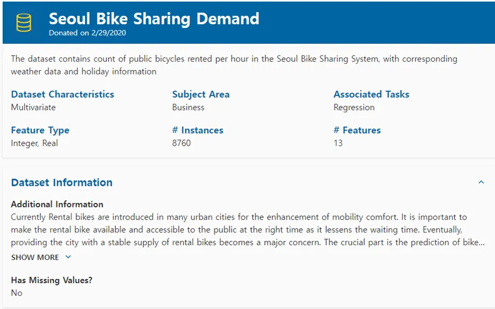Click the 8760 instances value
The image size is (495, 309).
pos(181,143)
